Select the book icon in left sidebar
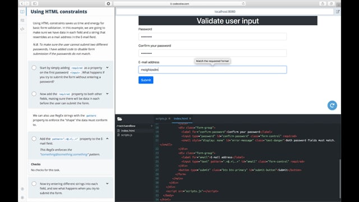This screenshot has height=202, width=359. click(22, 12)
